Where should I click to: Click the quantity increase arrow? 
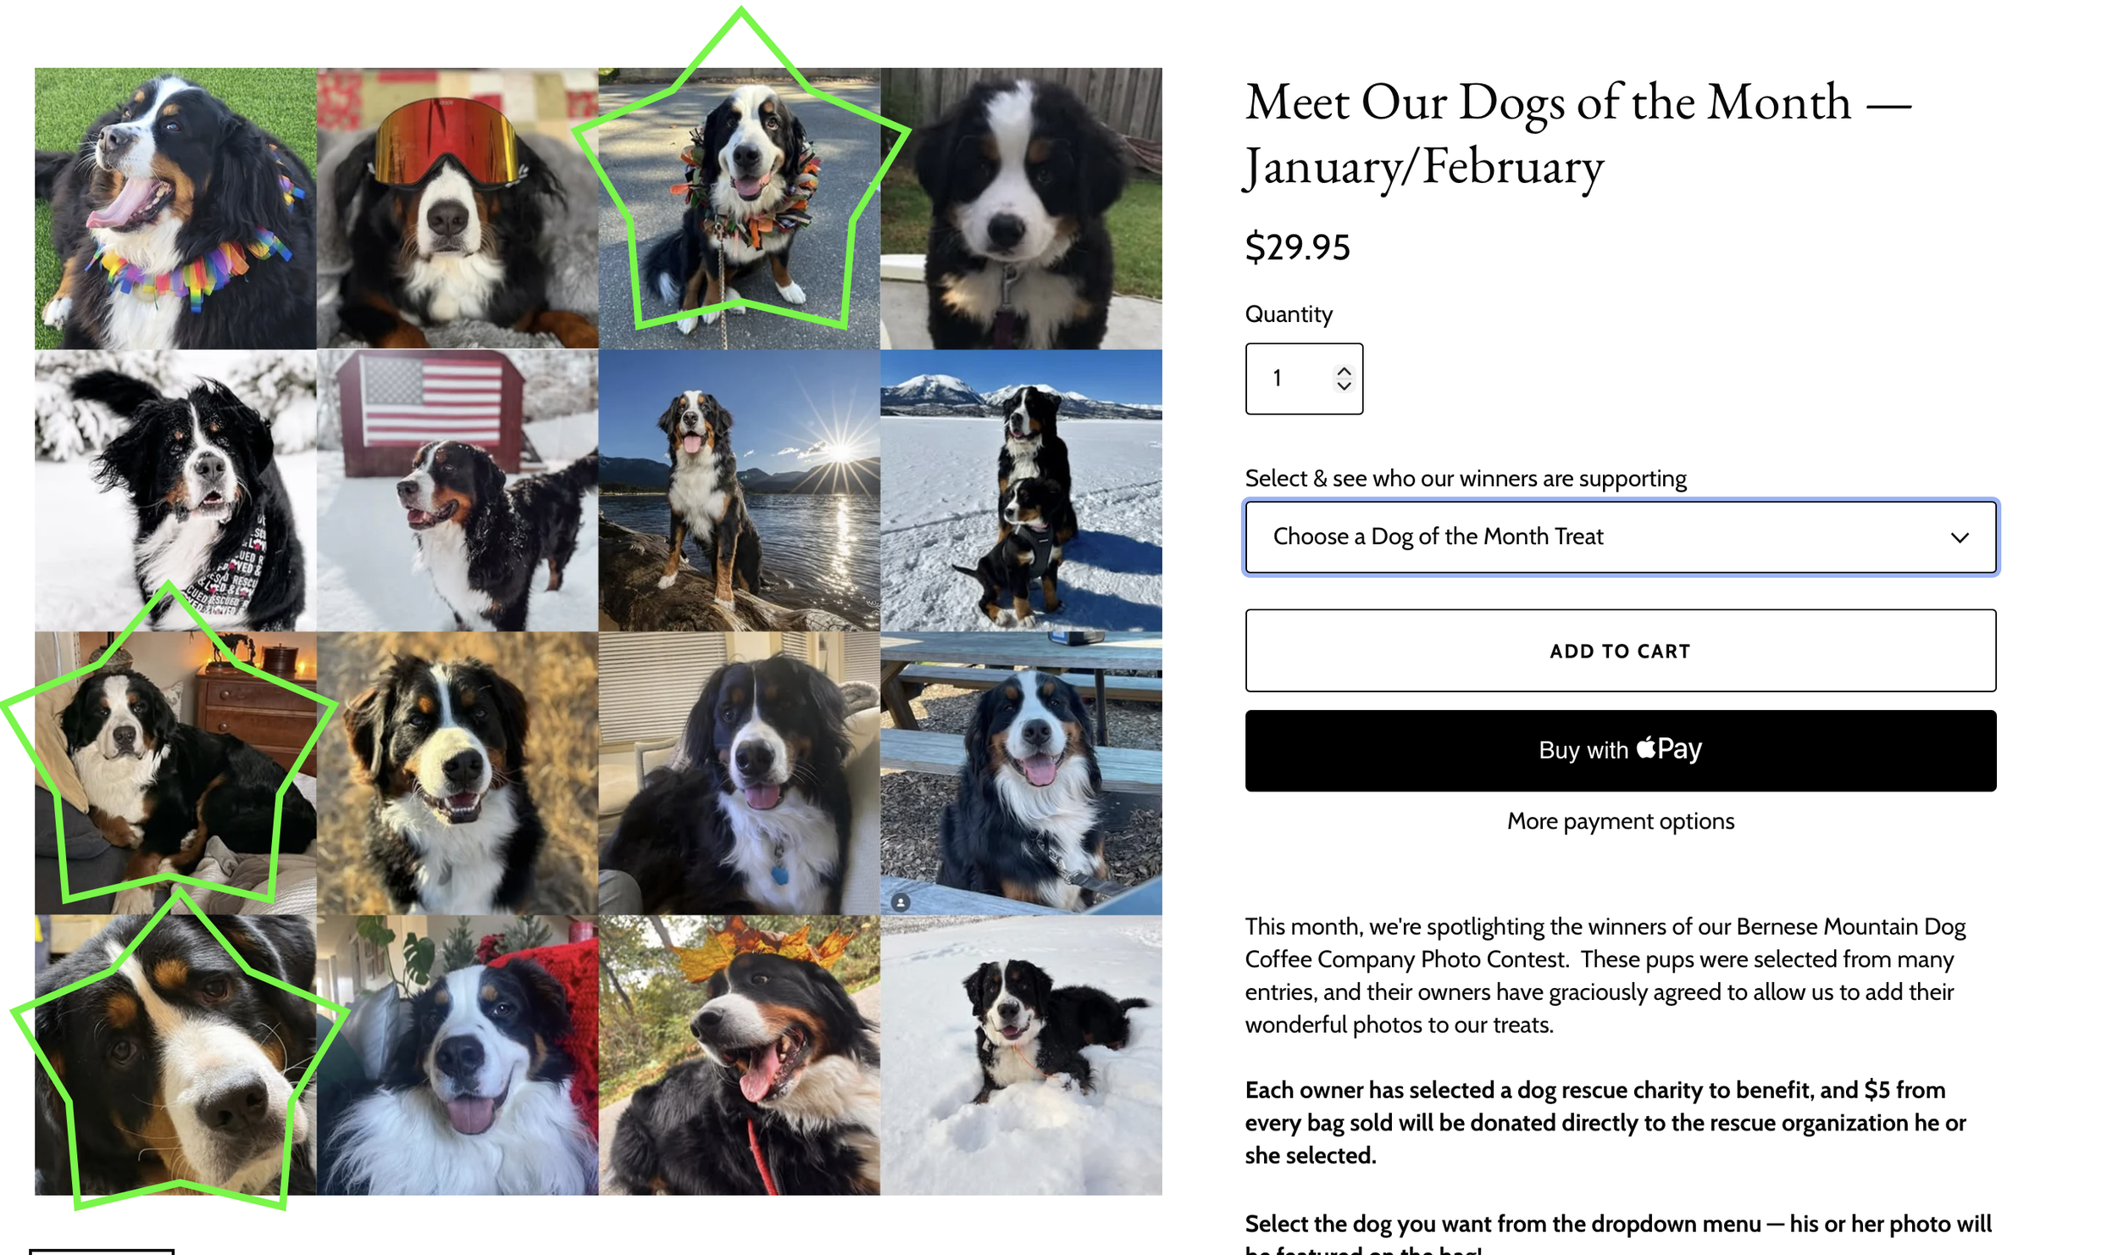(x=1344, y=371)
